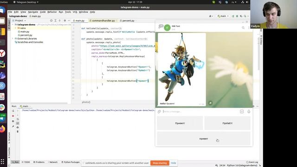Open Telegram chat three-dot menu
This screenshot has width=297, height=167.
(249, 28)
